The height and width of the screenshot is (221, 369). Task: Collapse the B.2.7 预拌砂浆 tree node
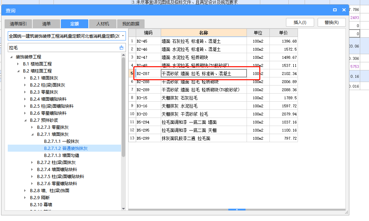point(25,120)
